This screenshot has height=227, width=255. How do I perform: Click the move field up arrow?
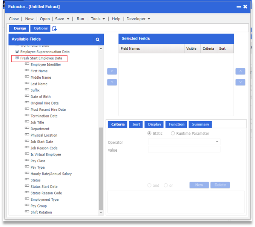[x=240, y=71]
